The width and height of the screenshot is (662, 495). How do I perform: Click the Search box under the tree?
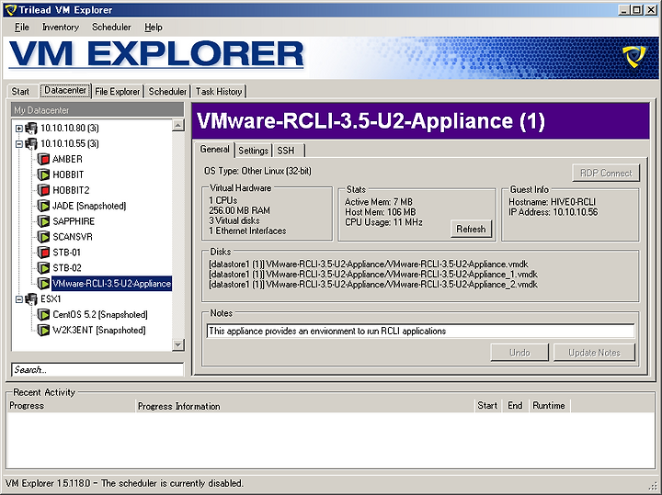97,370
